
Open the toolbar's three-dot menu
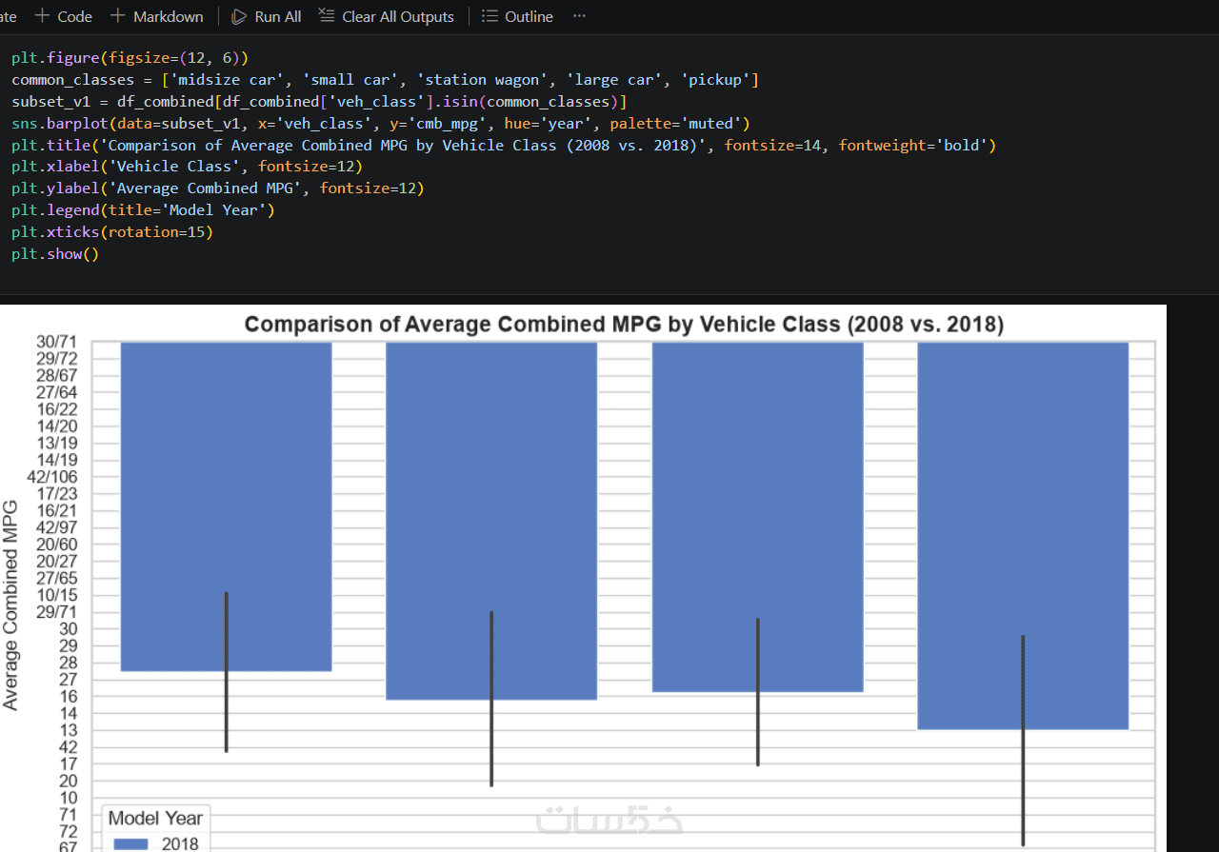[579, 16]
